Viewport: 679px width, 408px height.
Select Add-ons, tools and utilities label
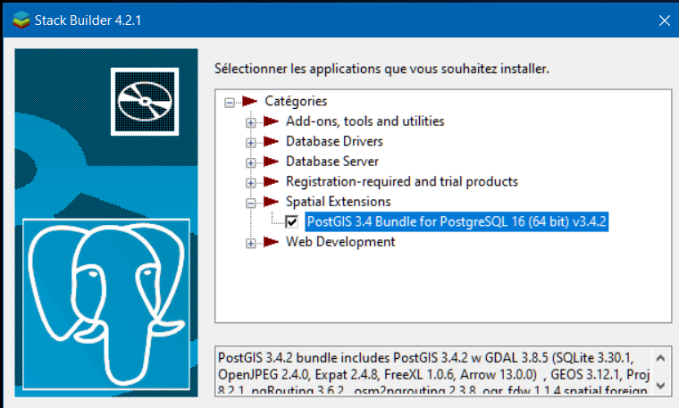pos(365,121)
